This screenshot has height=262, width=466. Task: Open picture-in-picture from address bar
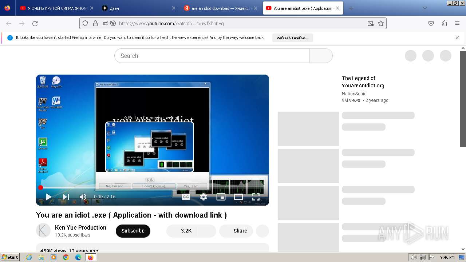click(x=371, y=23)
